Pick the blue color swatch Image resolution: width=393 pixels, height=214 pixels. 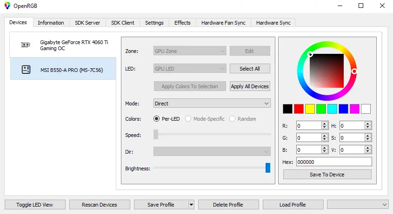coord(343,109)
